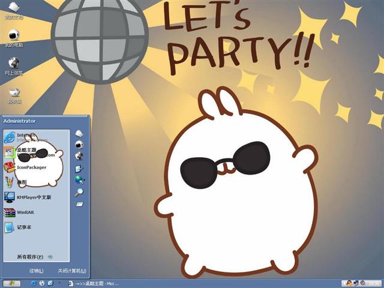Switch to the 桌酷主题 - Micr... taskbar window
Screen dimensions: 384x288
tap(94, 284)
